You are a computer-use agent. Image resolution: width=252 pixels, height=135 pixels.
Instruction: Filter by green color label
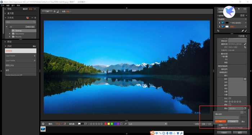pyautogui.click(x=112, y=124)
